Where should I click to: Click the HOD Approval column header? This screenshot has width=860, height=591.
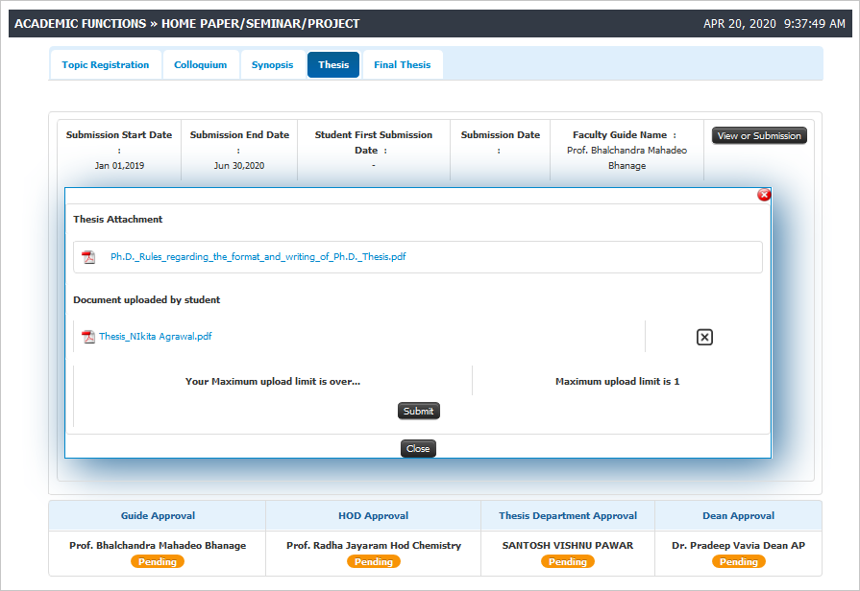pos(374,516)
